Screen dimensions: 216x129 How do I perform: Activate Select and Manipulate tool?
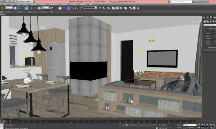tap(56, 8)
